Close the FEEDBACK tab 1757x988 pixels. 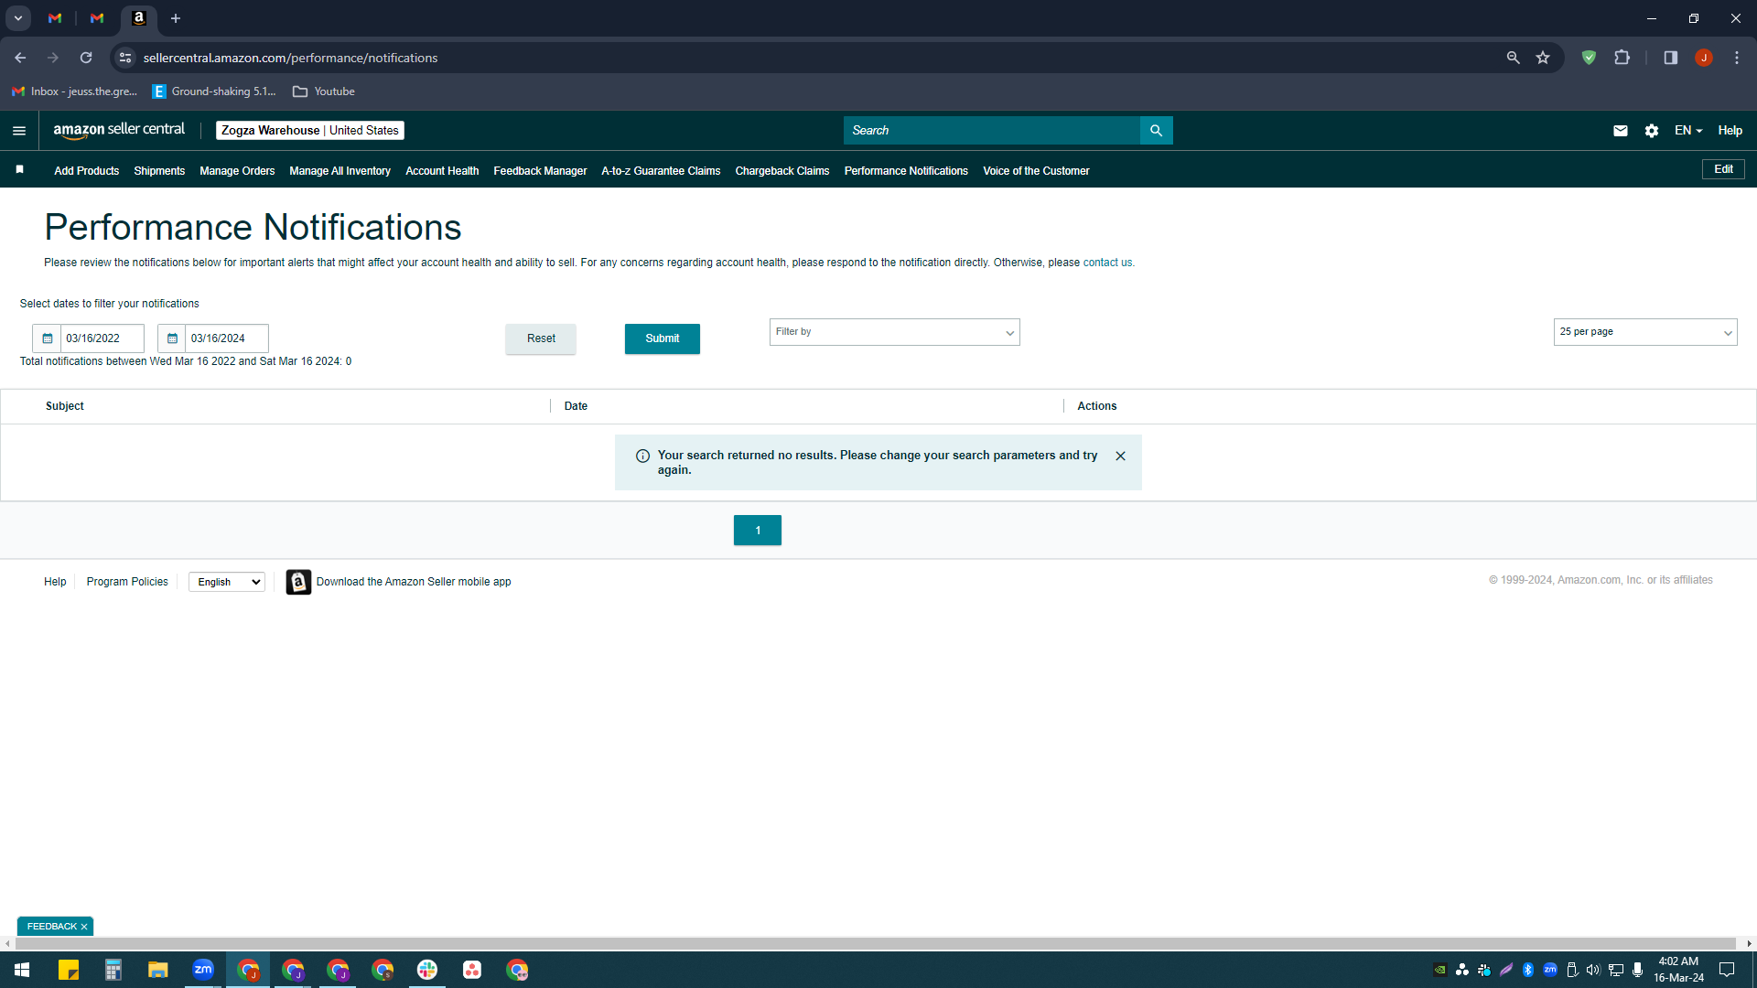pos(84,927)
